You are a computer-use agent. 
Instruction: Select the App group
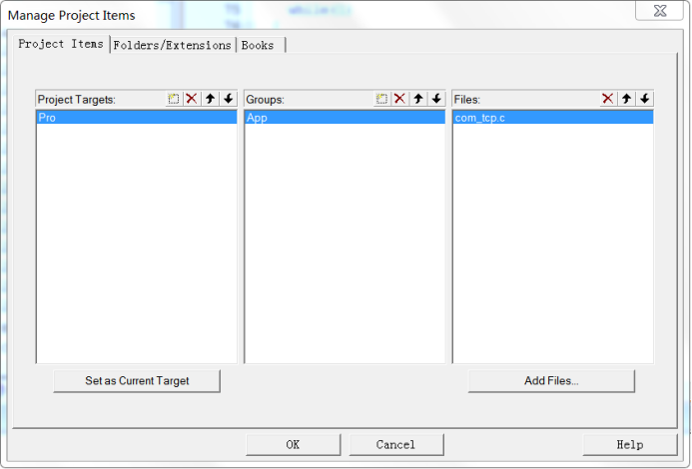coord(345,118)
